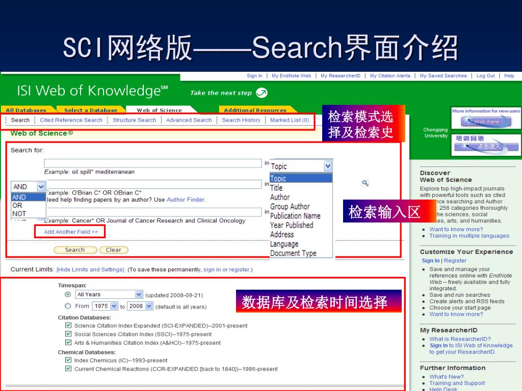Choose Publication Name in the field list

295,216
